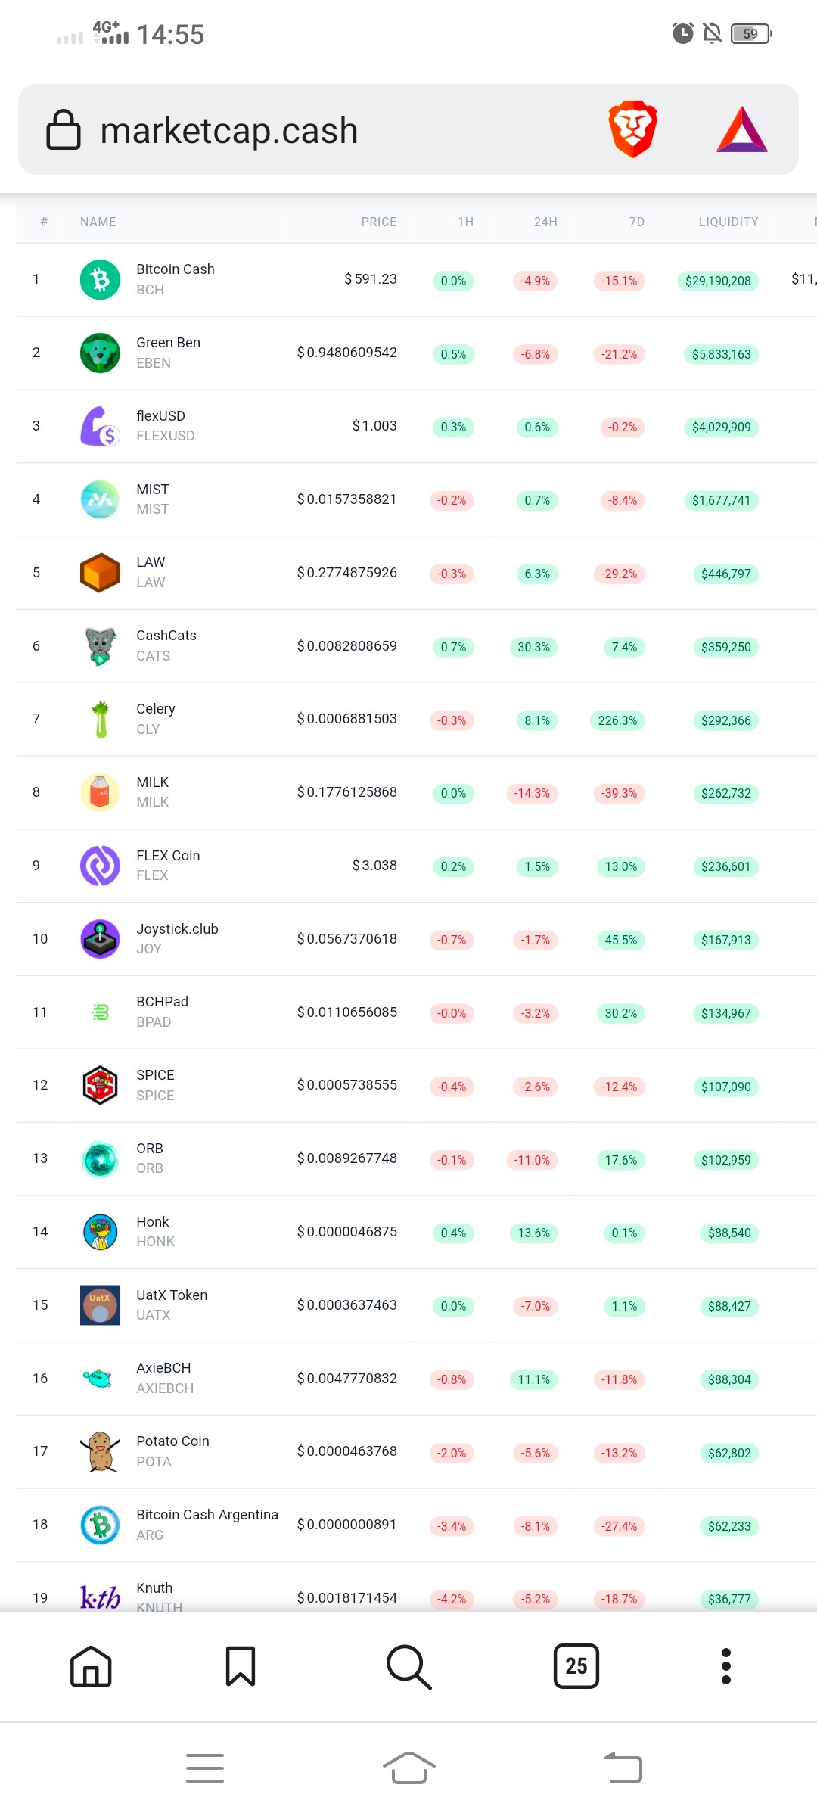The height and width of the screenshot is (1816, 817).
Task: Sort by the 24H column header
Action: [545, 222]
